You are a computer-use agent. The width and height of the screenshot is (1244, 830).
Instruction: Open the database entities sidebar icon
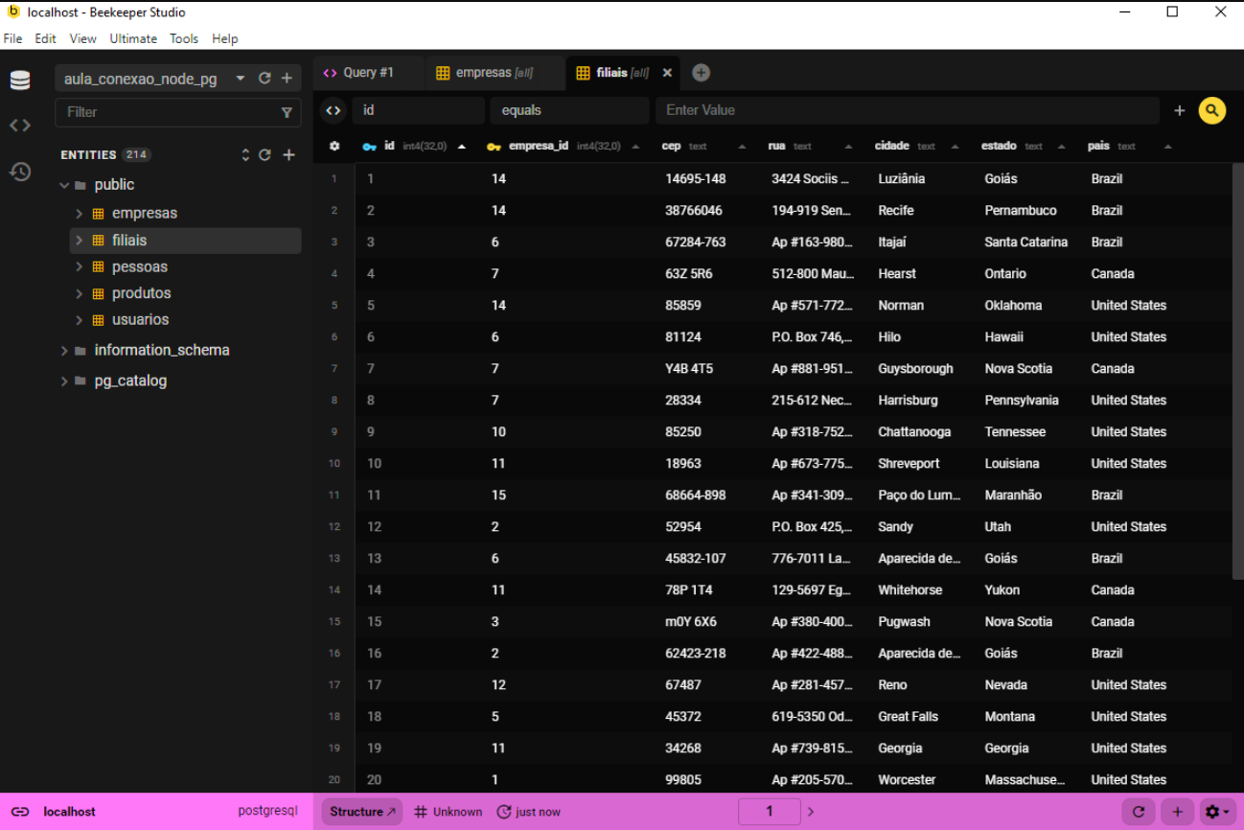[20, 81]
